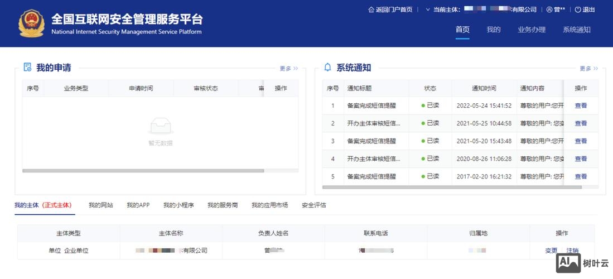
Task: Switch to the 我的服务商 tab
Action: click(x=223, y=205)
